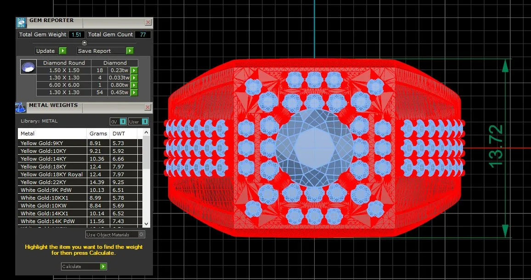Screen dimensions: 531x280
Task: Toggle the User library switch
Action: click(x=138, y=122)
